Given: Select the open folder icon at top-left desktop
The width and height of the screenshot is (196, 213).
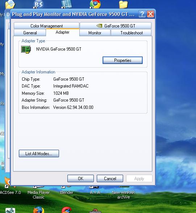Looking at the screenshot, I should (x=10, y=4).
